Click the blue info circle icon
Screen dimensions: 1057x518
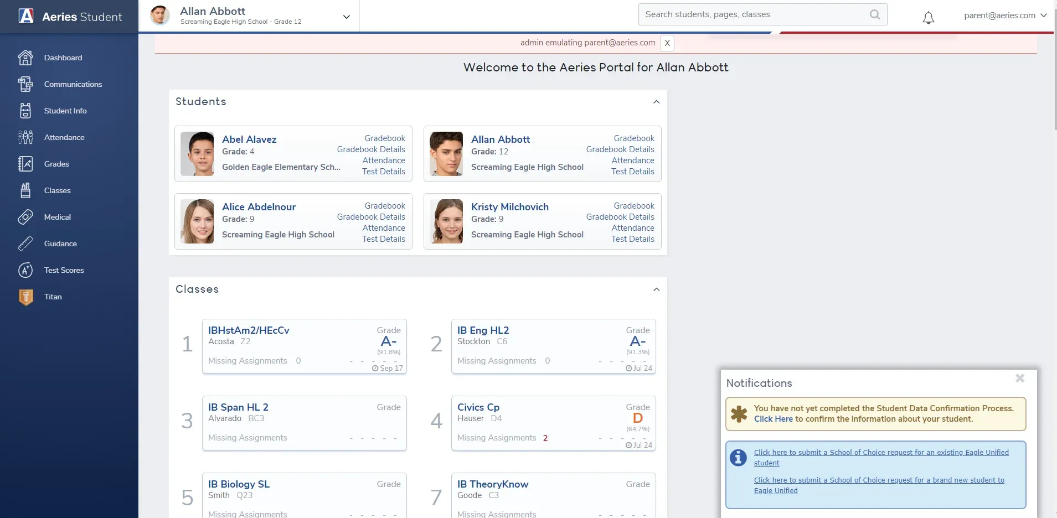738,458
